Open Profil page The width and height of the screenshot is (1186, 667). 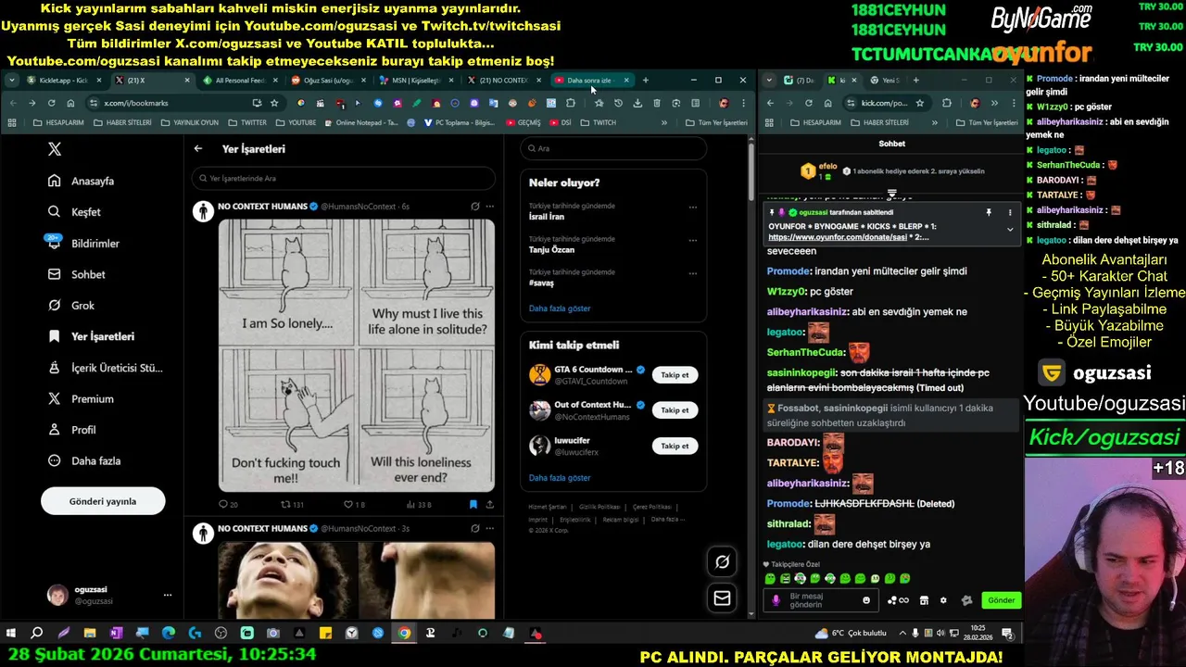click(72, 430)
